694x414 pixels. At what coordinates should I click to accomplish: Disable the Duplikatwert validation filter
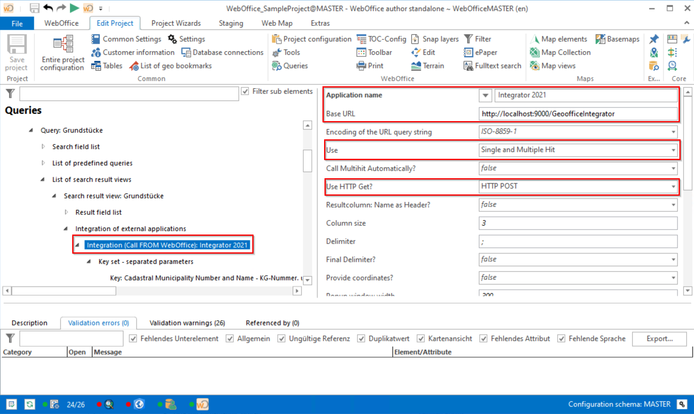[361, 338]
